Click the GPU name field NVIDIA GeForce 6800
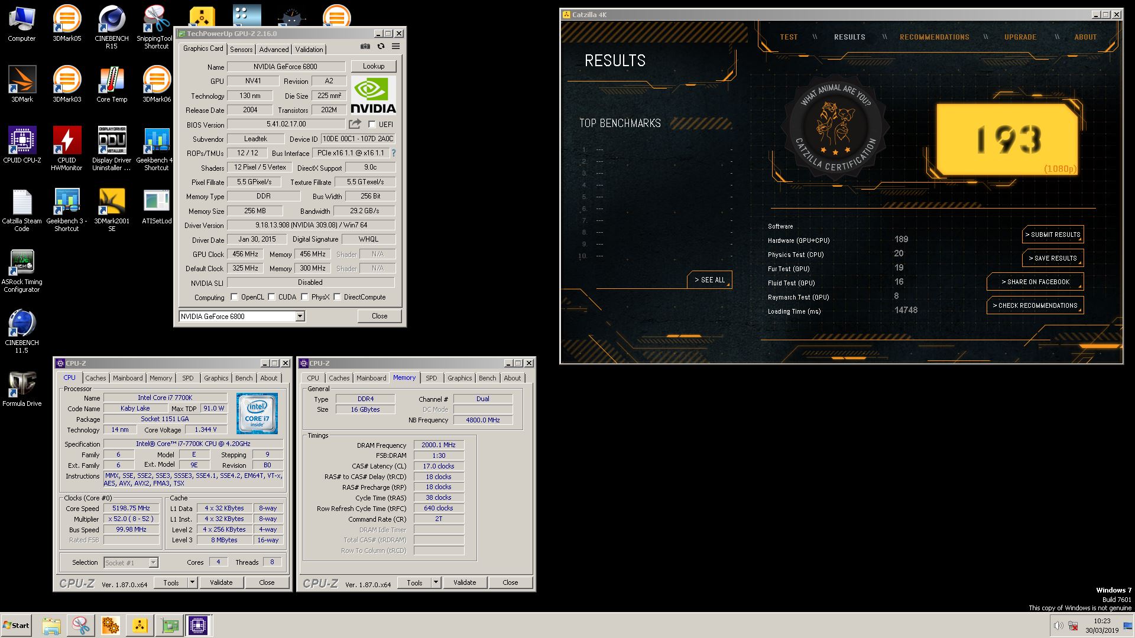The height and width of the screenshot is (638, 1135). click(x=286, y=67)
